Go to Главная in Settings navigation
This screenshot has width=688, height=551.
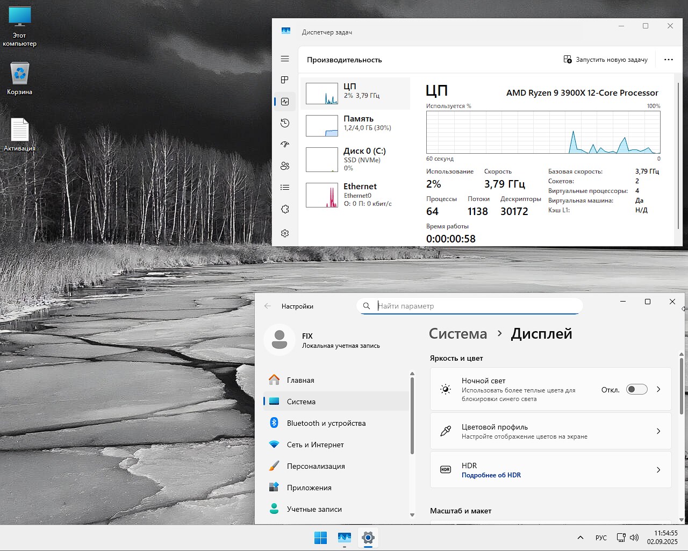[336, 380]
